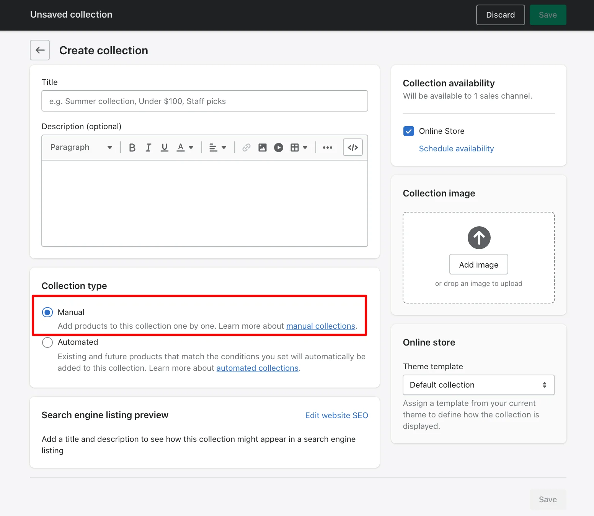Open the Paragraph style dropdown
Image resolution: width=594 pixels, height=516 pixels.
point(81,148)
